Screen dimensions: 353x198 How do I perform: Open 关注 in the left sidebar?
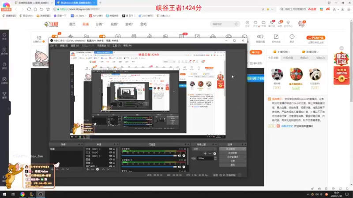click(x=4, y=37)
